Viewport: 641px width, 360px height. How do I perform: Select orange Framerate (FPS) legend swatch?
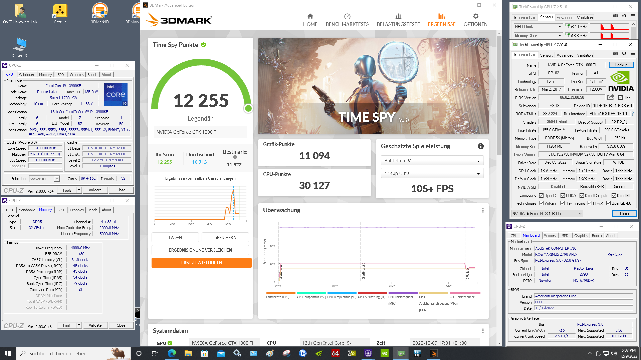[281, 293]
